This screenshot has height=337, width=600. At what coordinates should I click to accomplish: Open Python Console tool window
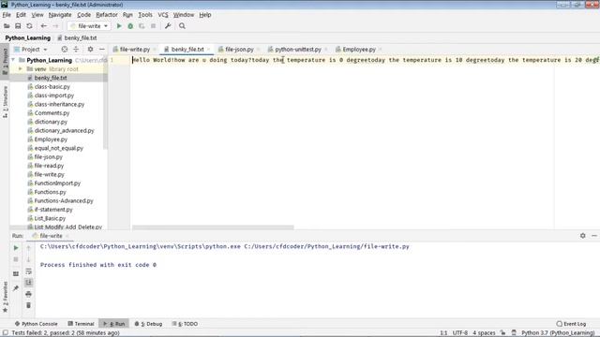click(36, 324)
